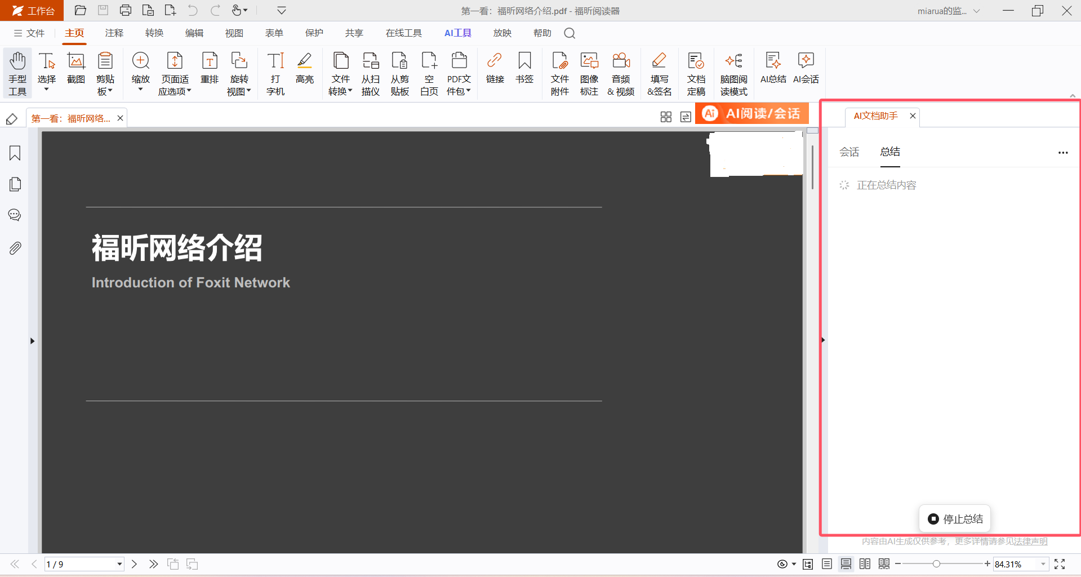Attach a file attachment
This screenshot has width=1081, height=577.
tap(560, 74)
